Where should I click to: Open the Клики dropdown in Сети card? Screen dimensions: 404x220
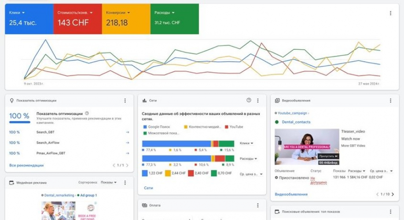pos(246,143)
